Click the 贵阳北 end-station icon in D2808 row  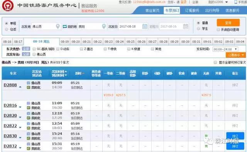click(x=29, y=87)
